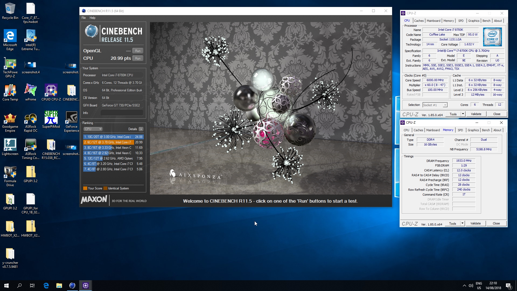Click Close button in bottom CPU-Z window
Viewport: 517px width, 291px height.
point(496,224)
